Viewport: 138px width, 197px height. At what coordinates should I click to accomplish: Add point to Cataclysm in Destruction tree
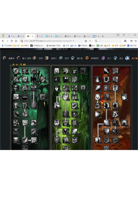(115, 80)
